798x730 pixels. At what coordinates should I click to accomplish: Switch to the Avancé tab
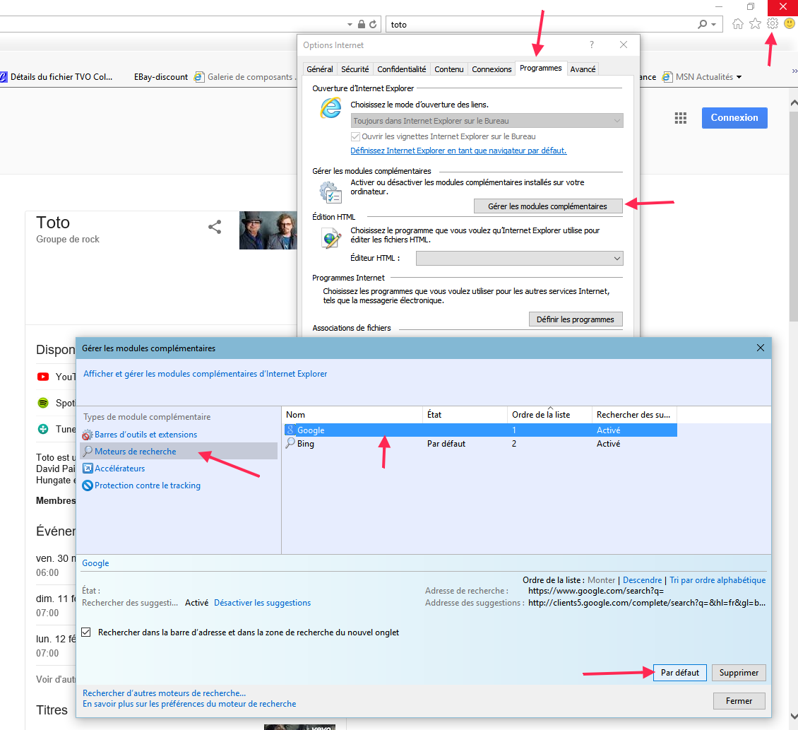(583, 69)
